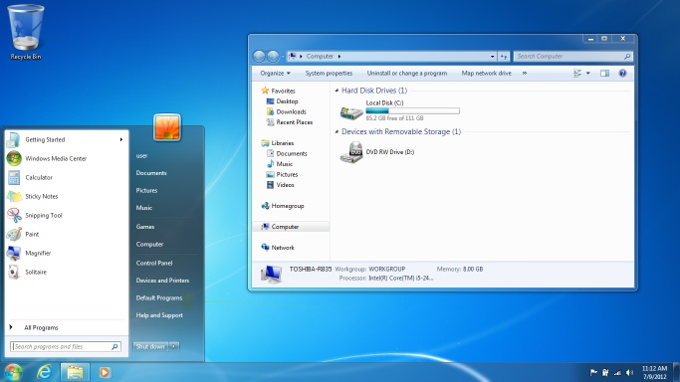Click the Refresh button in address bar
This screenshot has height=382, width=680.
coord(504,57)
